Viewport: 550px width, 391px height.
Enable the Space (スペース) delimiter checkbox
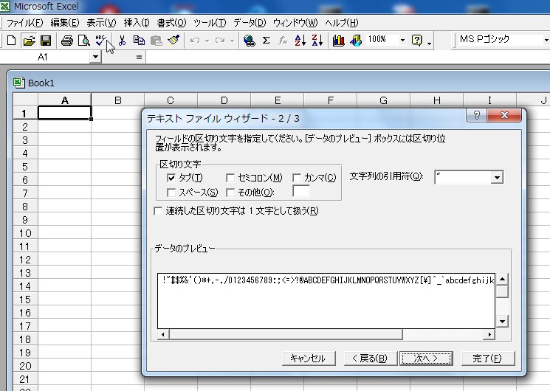point(171,193)
